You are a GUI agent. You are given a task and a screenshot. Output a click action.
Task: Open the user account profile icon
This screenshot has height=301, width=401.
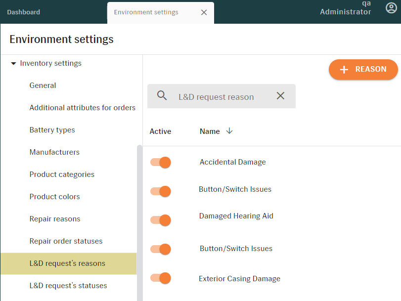(391, 8)
